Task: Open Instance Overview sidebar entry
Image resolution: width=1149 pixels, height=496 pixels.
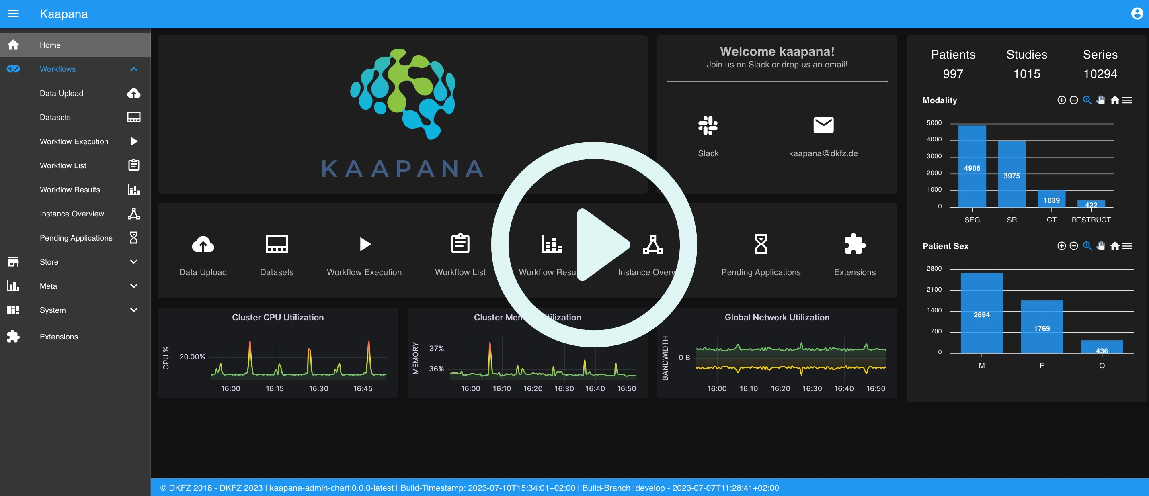Action: (x=76, y=214)
